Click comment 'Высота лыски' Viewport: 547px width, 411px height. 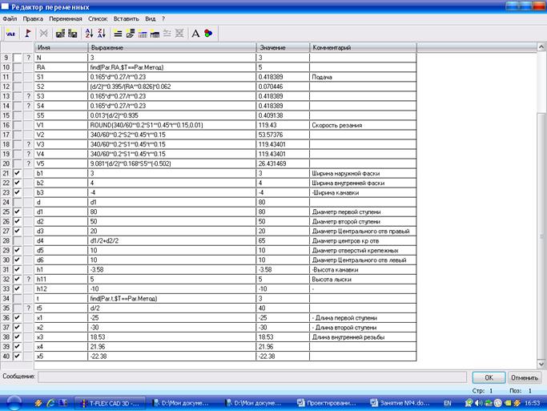(x=332, y=279)
